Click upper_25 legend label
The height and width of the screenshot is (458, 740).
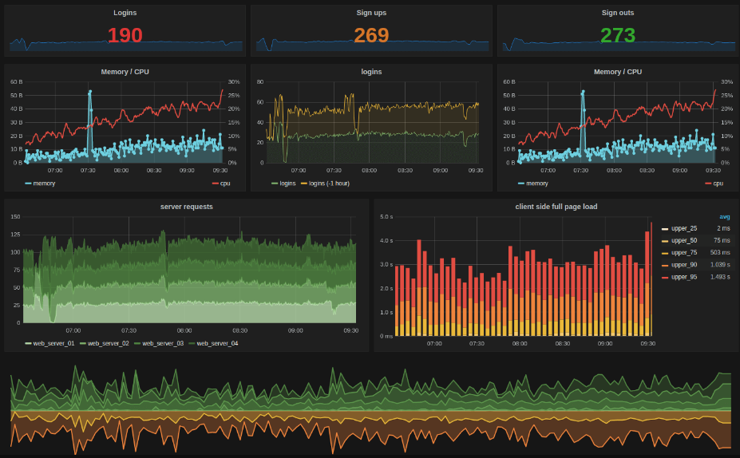pos(684,228)
